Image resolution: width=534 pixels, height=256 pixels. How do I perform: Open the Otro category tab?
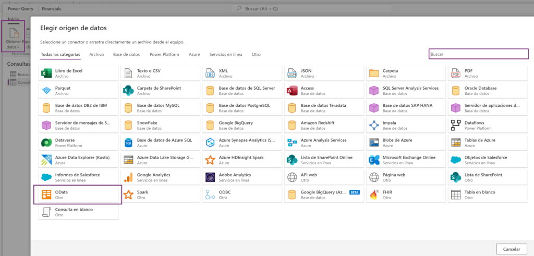[x=256, y=54]
